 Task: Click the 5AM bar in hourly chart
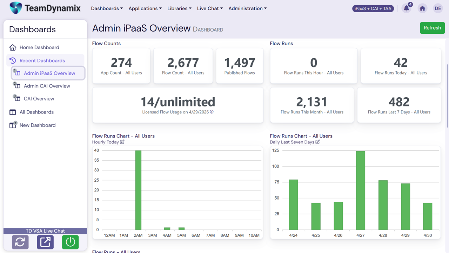pos(181,229)
